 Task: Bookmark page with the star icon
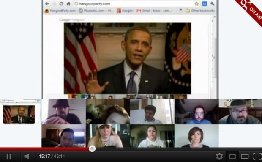(196, 3)
